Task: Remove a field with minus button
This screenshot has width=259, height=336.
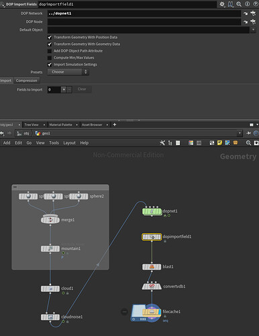Action: 69,89
